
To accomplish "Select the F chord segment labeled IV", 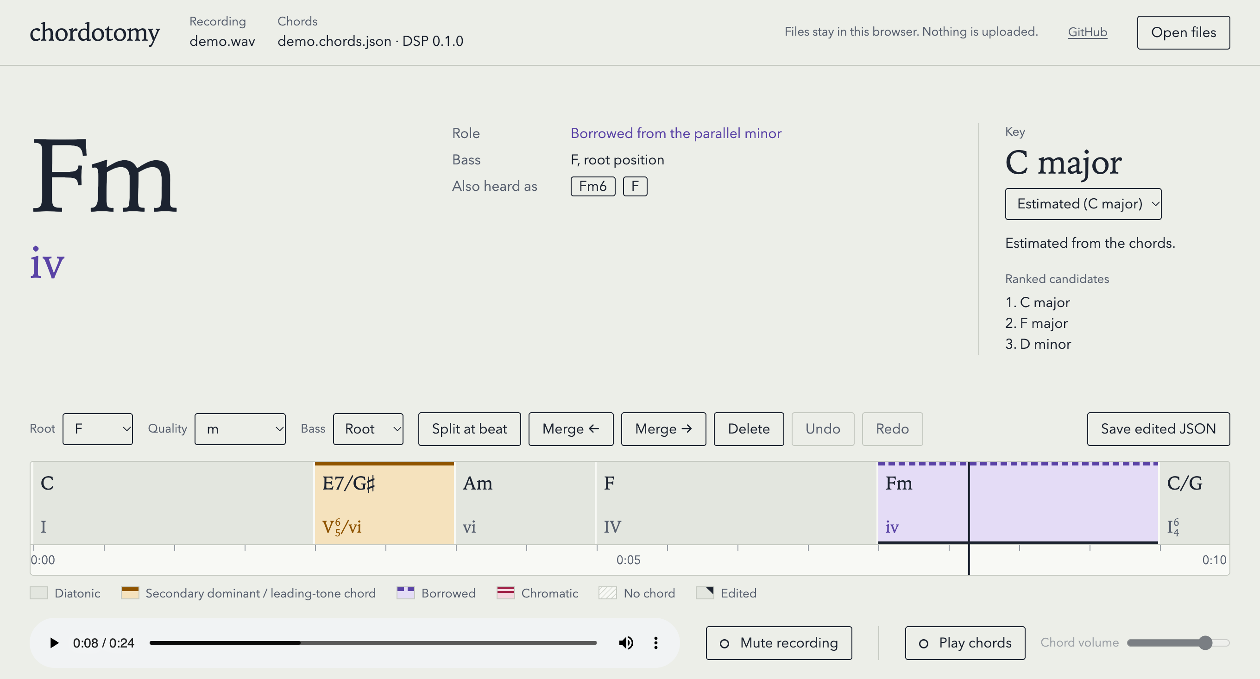I will (737, 503).
